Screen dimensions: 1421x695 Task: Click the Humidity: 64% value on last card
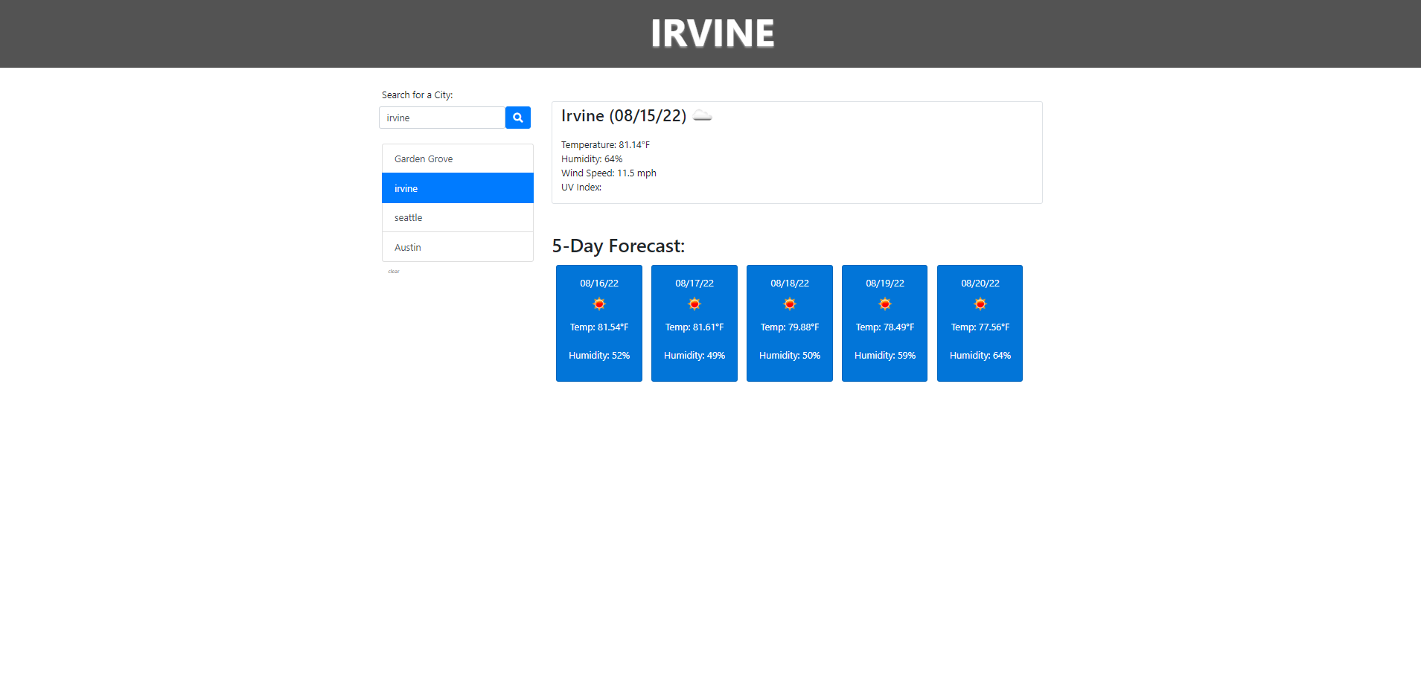pos(980,355)
